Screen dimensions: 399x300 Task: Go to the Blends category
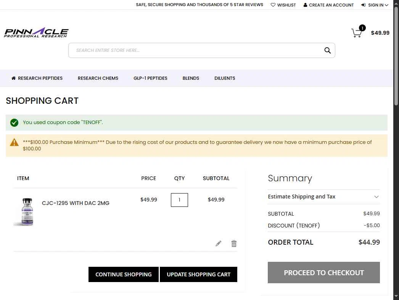(191, 78)
